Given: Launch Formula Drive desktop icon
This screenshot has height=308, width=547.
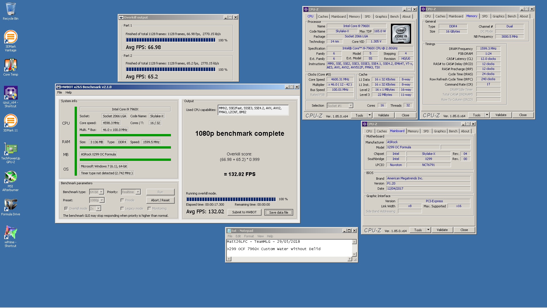Looking at the screenshot, I should [x=11, y=207].
